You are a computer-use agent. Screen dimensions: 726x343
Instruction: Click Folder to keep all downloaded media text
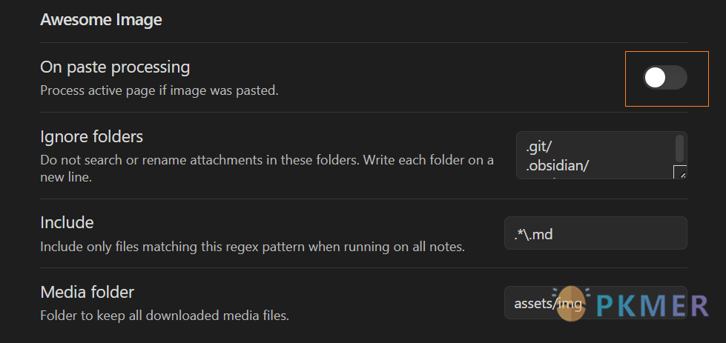coord(165,316)
